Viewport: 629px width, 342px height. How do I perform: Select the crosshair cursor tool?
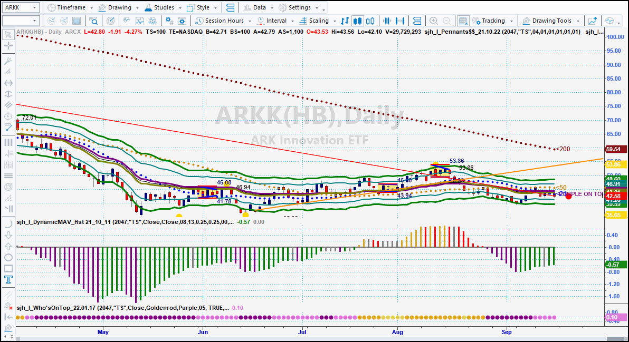point(8,46)
